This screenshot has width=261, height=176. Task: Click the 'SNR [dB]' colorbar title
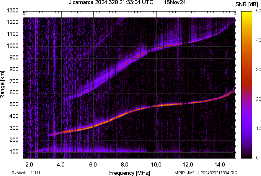click(x=247, y=4)
